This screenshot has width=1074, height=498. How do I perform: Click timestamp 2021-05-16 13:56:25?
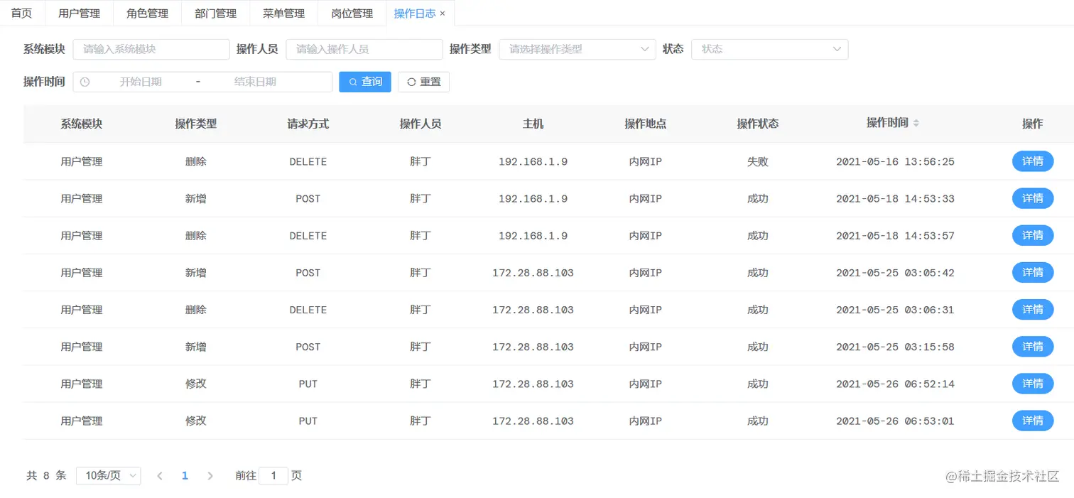[x=895, y=161]
